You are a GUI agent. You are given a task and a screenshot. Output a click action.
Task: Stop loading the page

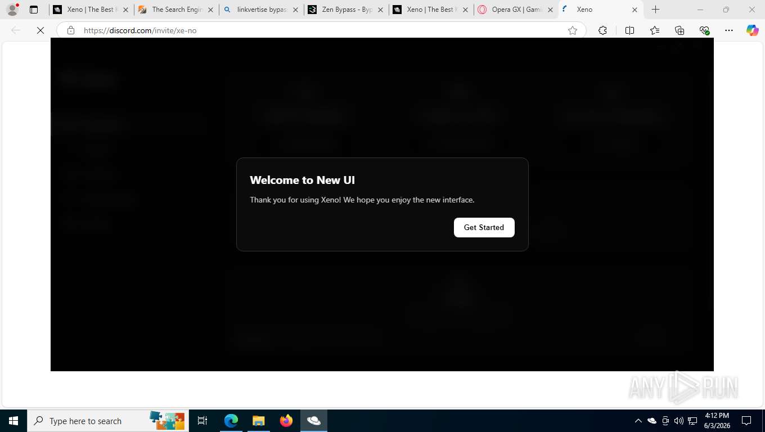40,30
